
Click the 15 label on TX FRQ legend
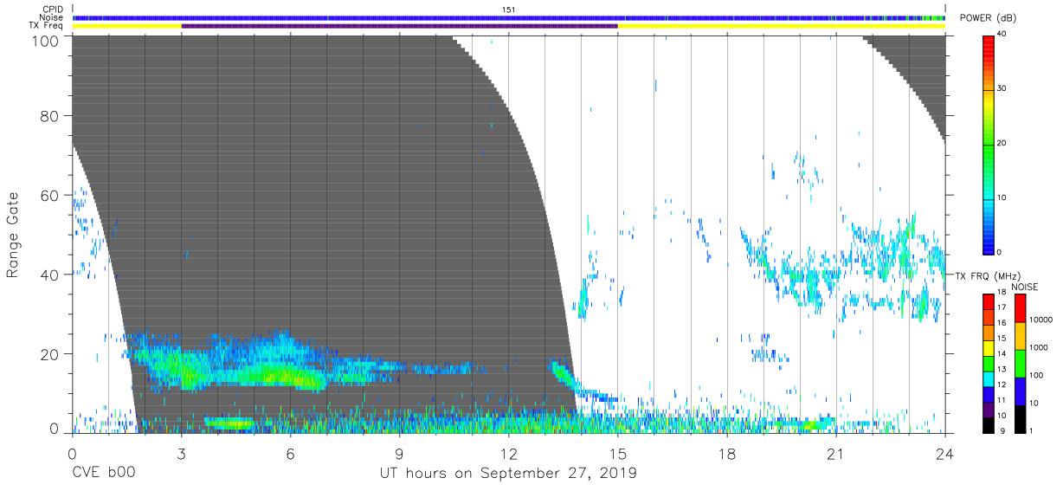pos(1002,339)
